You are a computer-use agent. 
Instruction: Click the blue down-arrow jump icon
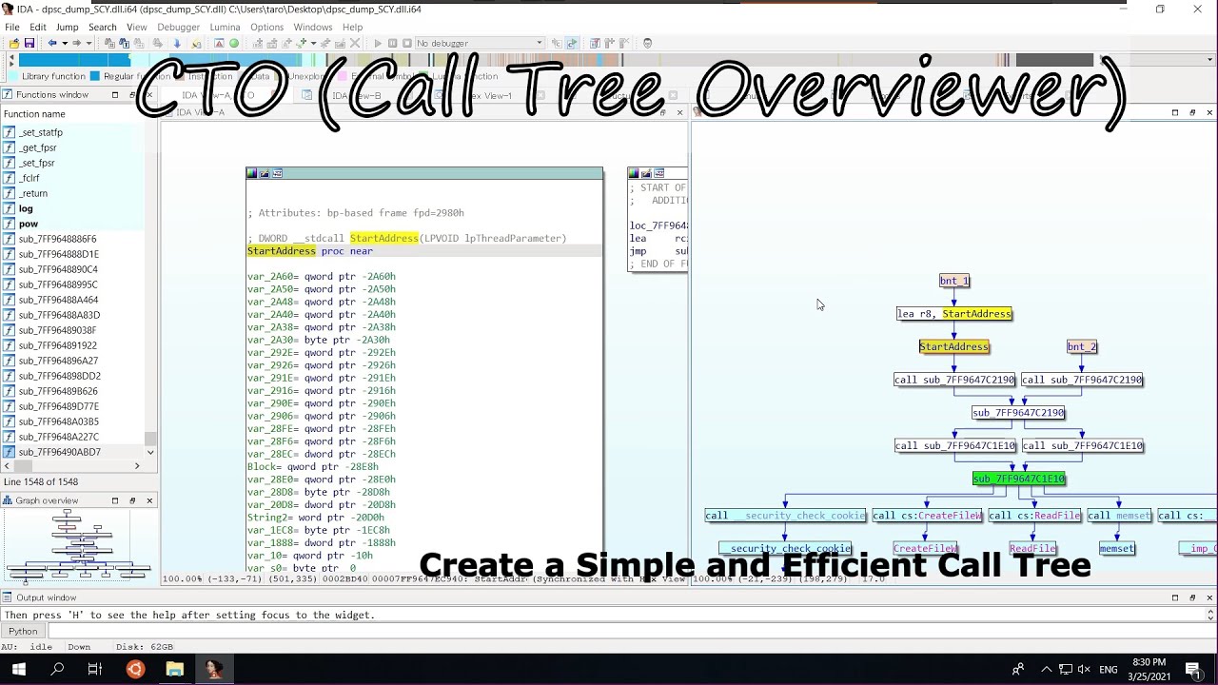(x=177, y=44)
